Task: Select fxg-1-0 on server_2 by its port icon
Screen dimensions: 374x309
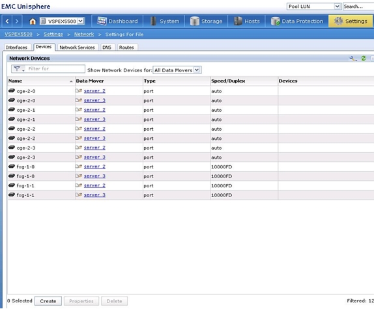Action: tap(12, 167)
